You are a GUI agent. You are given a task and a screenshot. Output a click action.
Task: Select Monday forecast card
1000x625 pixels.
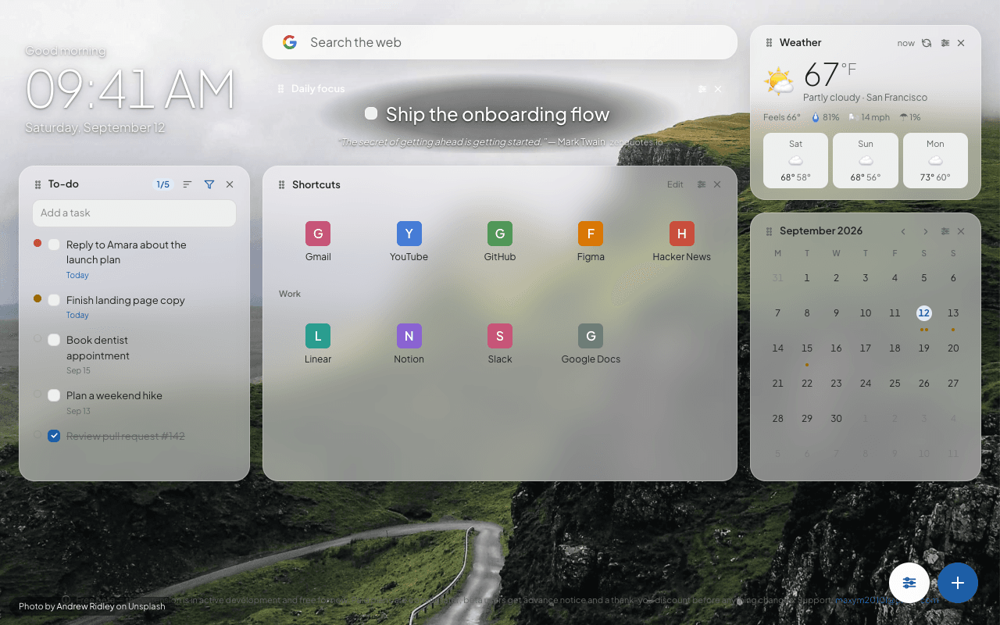point(935,160)
